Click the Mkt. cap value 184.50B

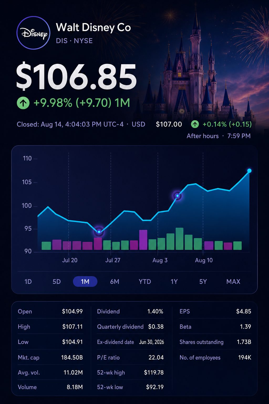(72, 357)
